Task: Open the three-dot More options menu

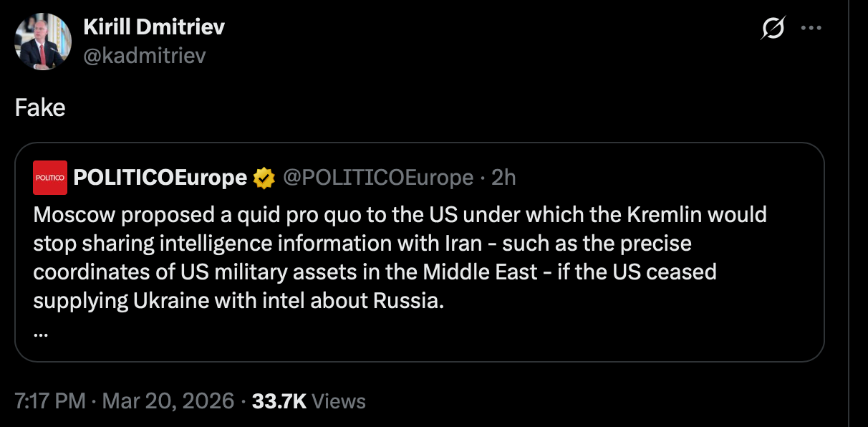Action: 811,29
